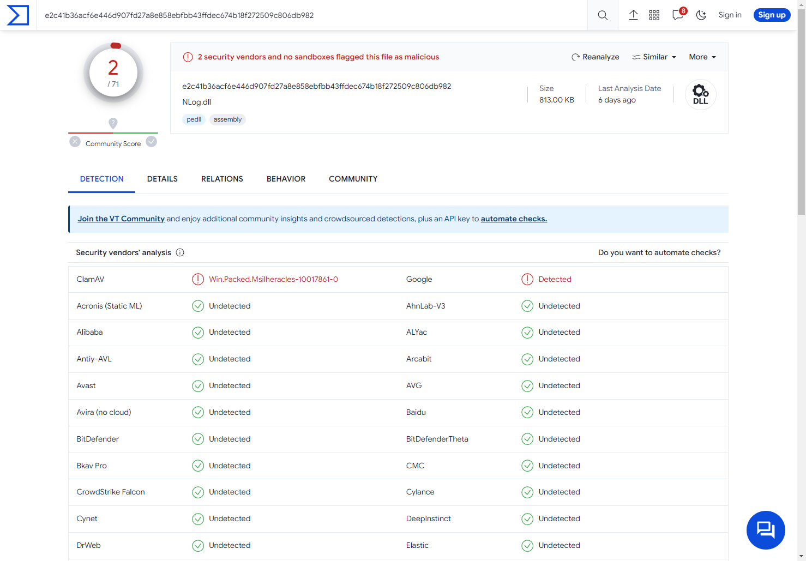Open the COMMUNITY tab

353,179
